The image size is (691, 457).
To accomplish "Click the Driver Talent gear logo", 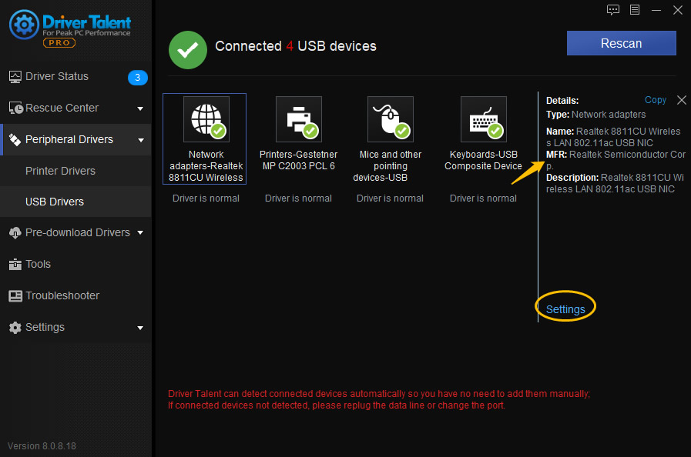I will point(24,25).
